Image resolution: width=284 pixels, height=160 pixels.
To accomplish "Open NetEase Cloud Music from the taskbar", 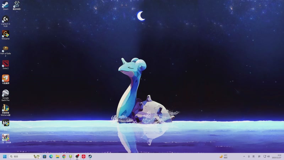I will coord(83,156).
